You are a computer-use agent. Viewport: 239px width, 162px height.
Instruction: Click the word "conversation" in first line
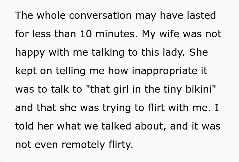100,15
